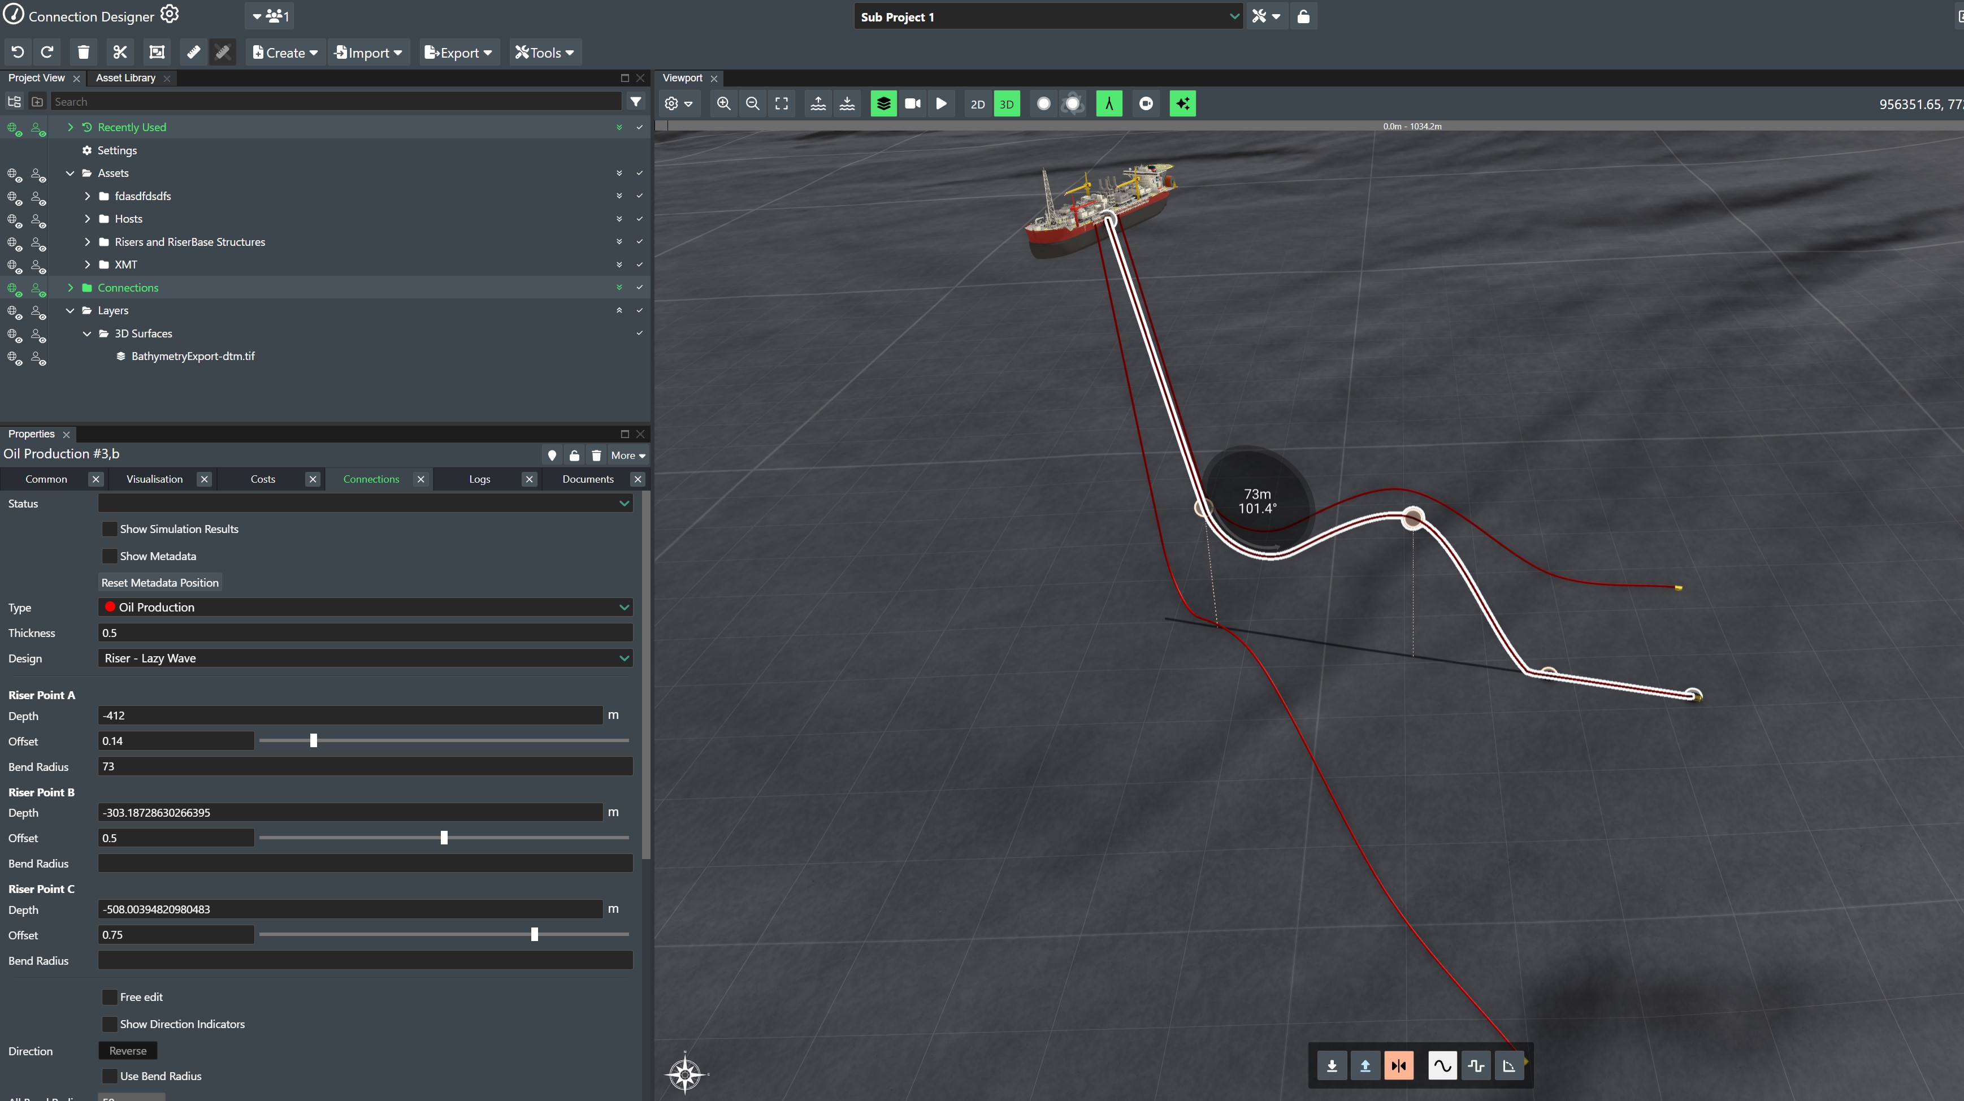1964x1101 pixels.
Task: Tick the Free edit checkbox
Action: (x=110, y=996)
